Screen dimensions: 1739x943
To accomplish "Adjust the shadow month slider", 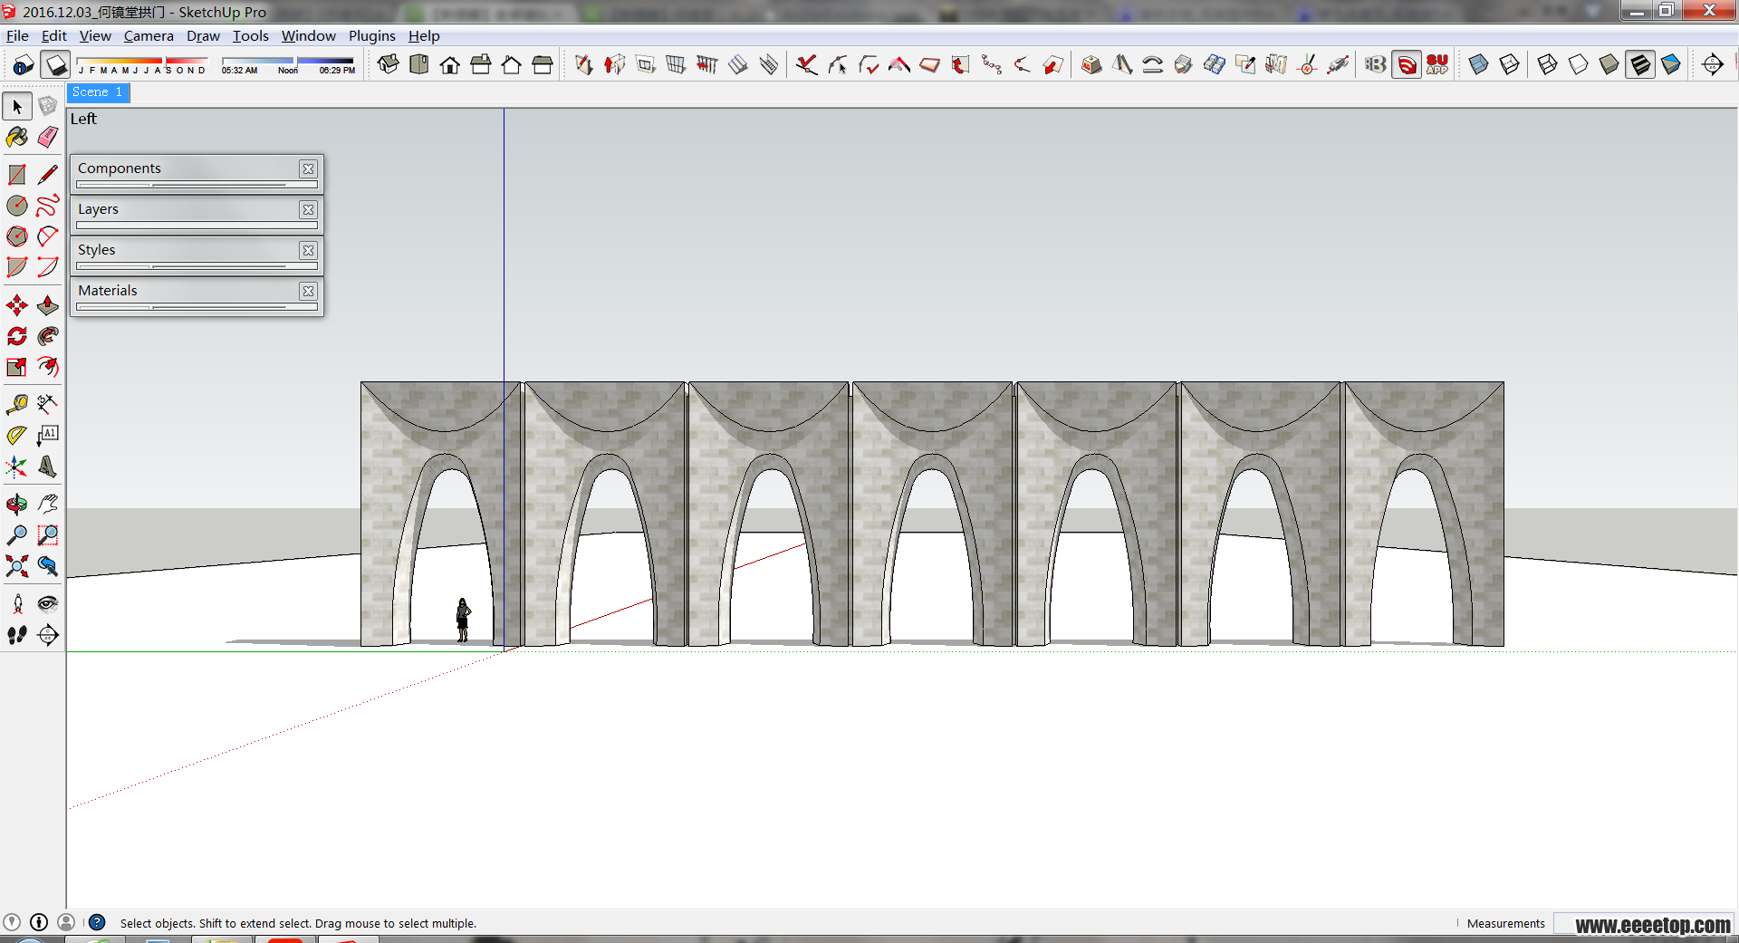I will coord(142,65).
